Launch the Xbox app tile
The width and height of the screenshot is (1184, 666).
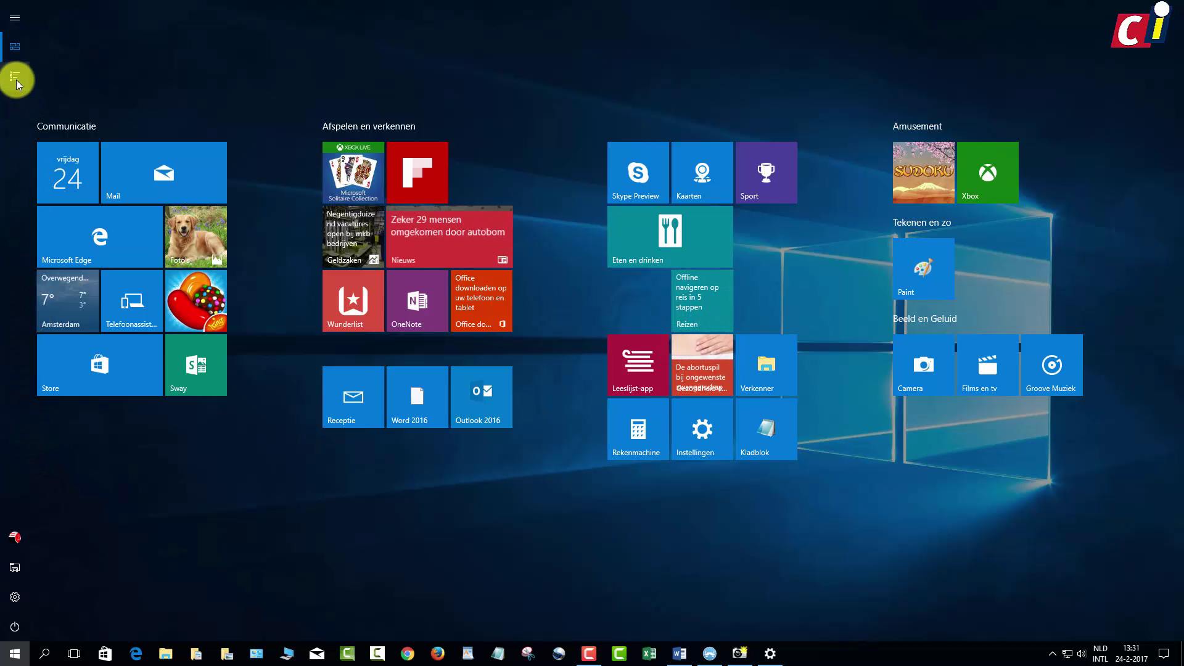[x=987, y=172]
